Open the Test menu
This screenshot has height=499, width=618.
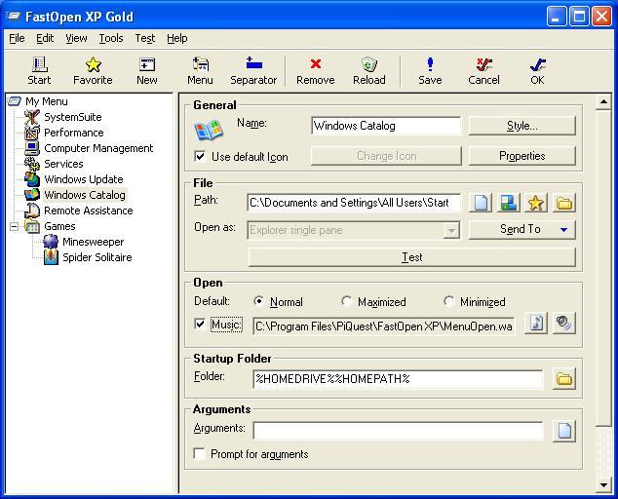tap(145, 38)
